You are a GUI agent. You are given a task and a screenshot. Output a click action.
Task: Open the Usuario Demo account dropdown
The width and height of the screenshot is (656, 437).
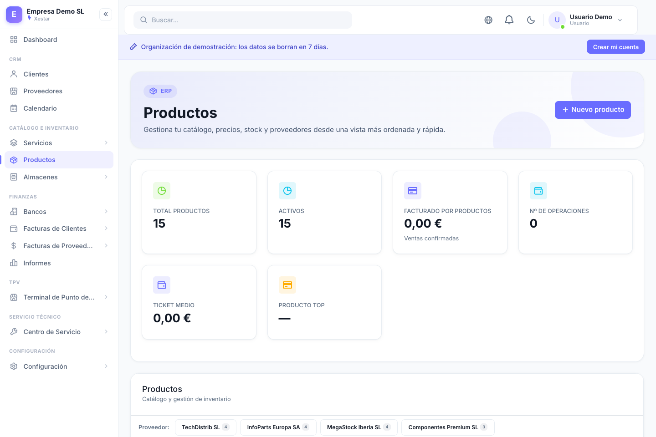coord(587,20)
